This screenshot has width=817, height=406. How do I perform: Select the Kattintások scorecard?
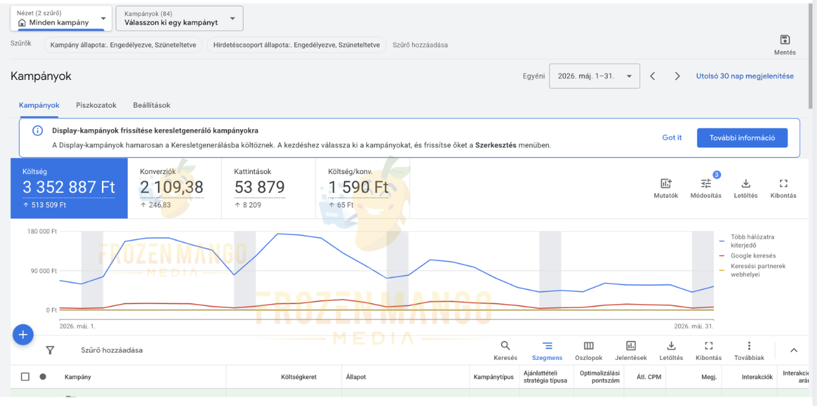pyautogui.click(x=269, y=188)
